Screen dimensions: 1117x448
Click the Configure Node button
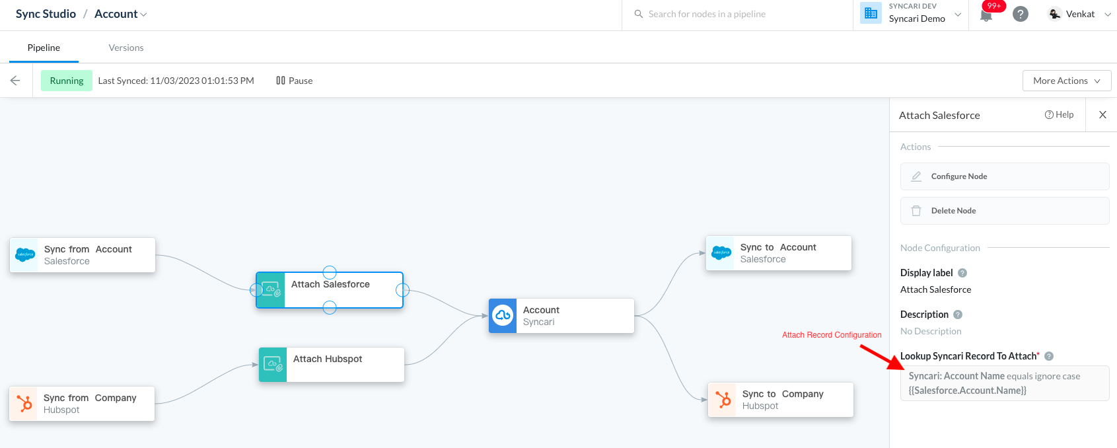click(1005, 176)
